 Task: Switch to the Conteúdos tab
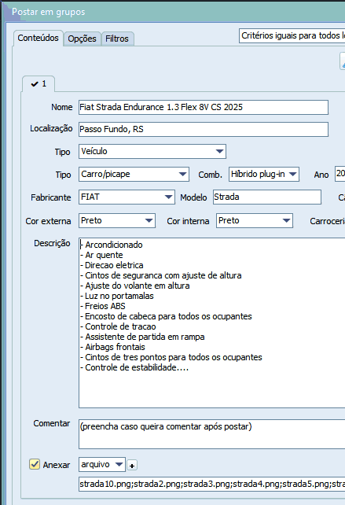coord(38,38)
